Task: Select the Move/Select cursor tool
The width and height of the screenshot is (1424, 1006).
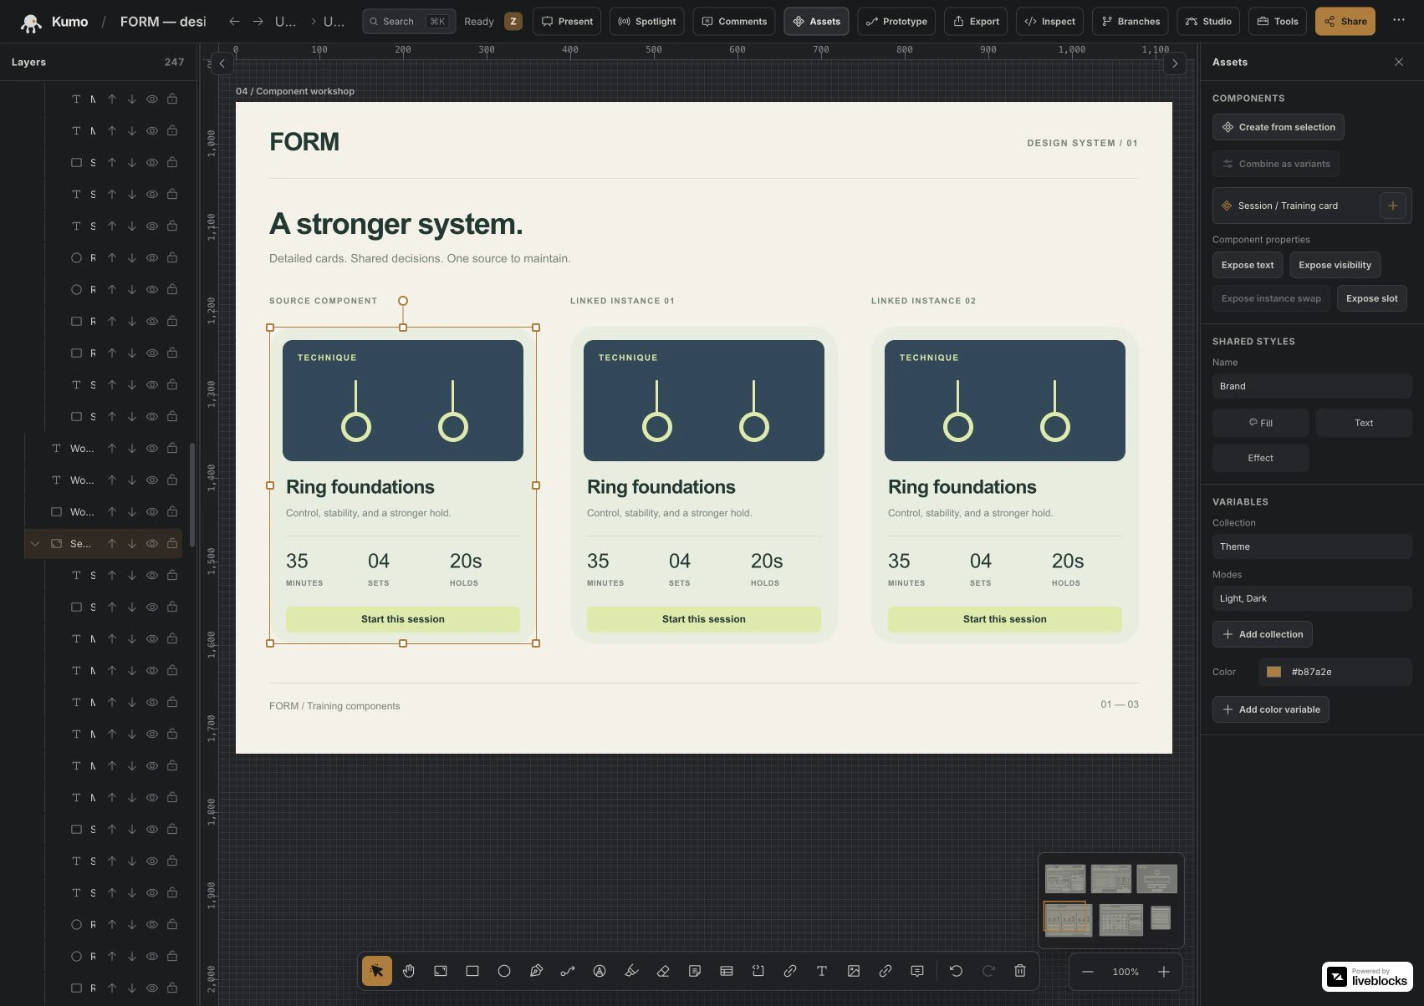Action: pos(376,971)
